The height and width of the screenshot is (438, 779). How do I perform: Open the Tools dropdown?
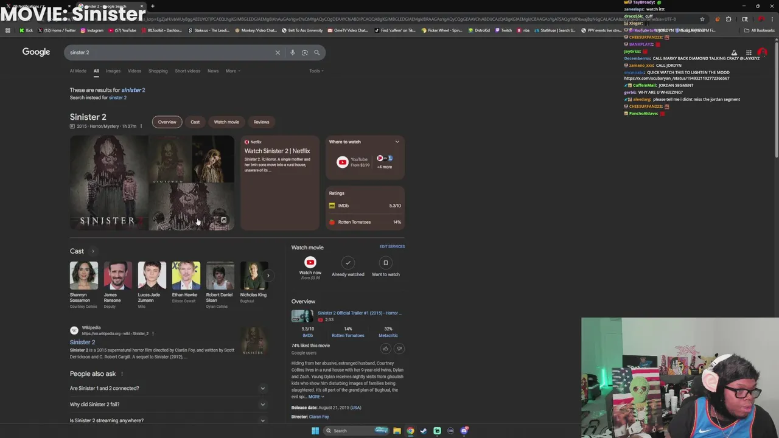(316, 71)
